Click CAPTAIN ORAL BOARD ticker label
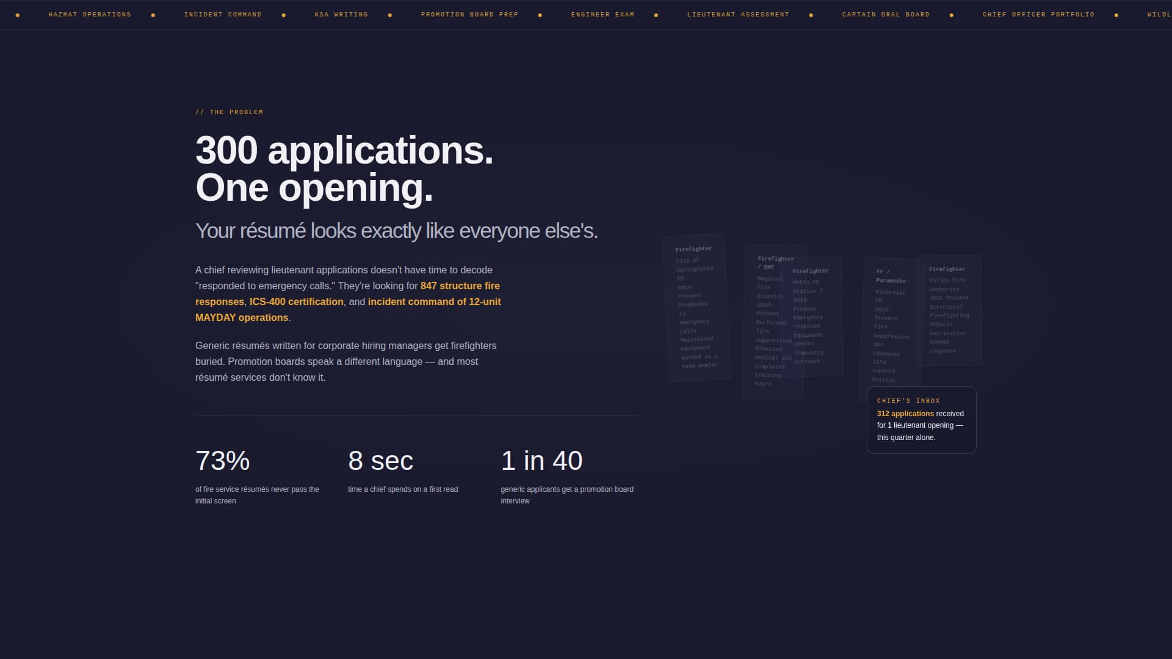1172x659 pixels. coord(886,15)
